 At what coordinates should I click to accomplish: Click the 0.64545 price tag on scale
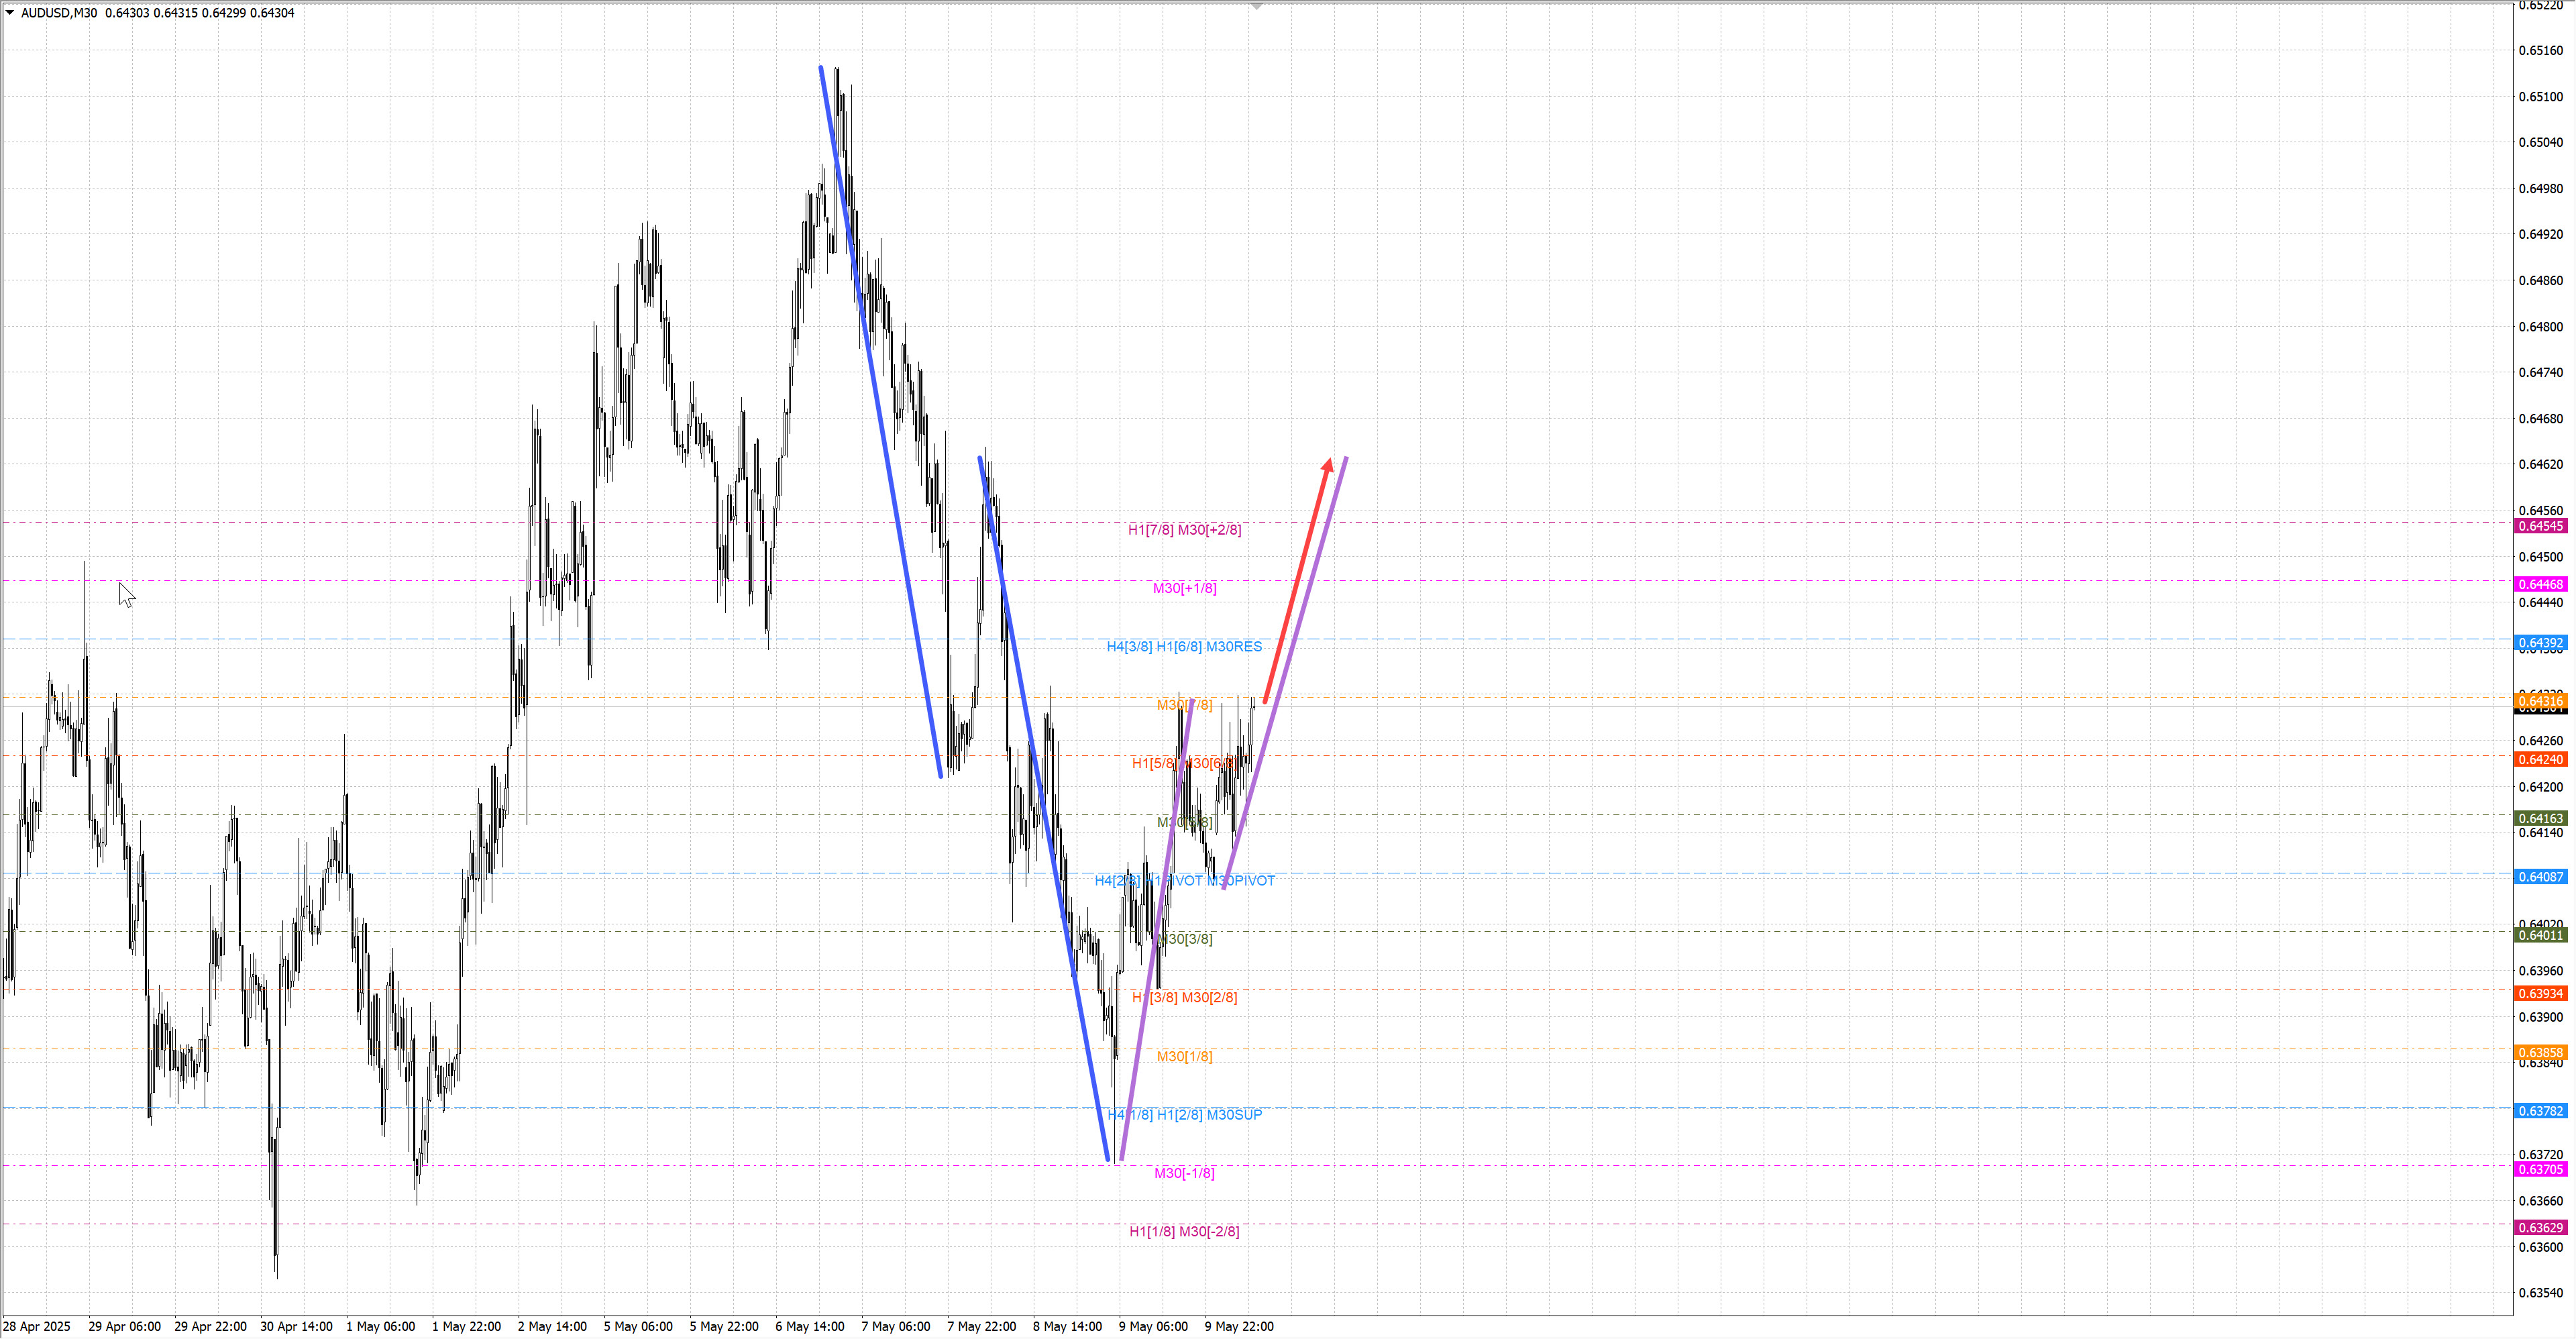click(x=2540, y=526)
